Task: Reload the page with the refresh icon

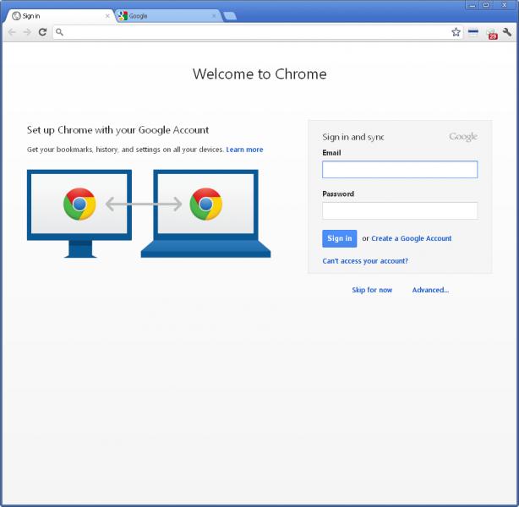Action: [42, 32]
